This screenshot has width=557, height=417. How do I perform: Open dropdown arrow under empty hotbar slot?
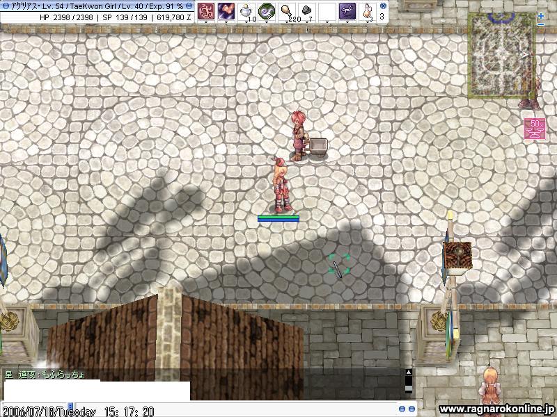coord(327,22)
